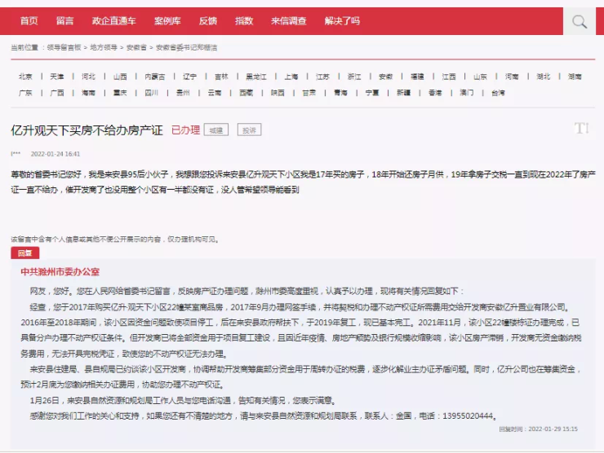
Task: Select province 内蒙古
Action: [x=155, y=77]
